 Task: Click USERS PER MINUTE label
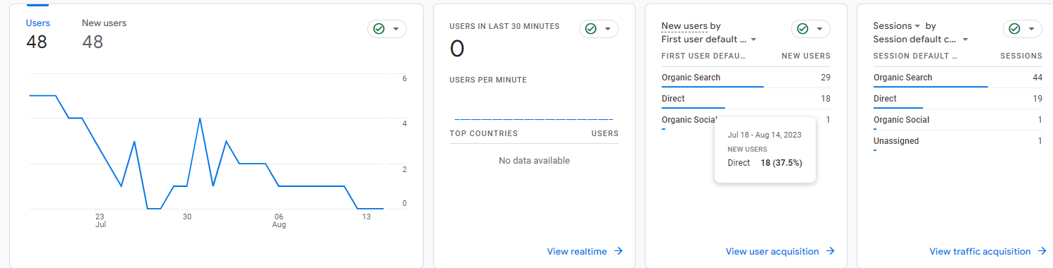(488, 80)
